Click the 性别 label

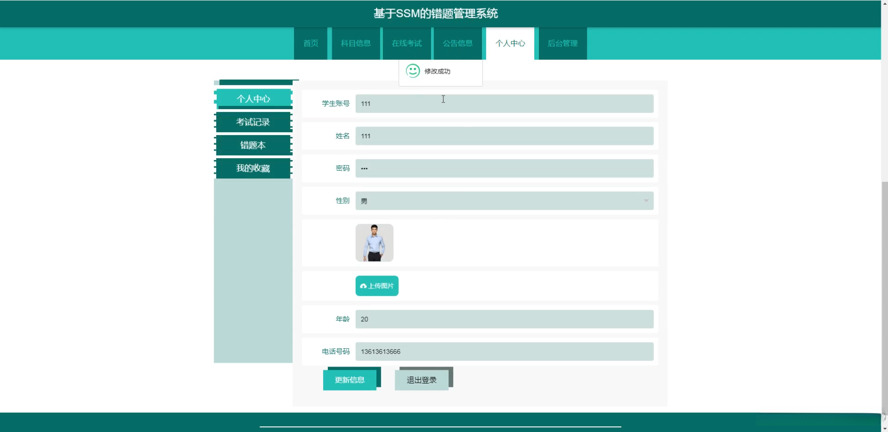pyautogui.click(x=342, y=201)
